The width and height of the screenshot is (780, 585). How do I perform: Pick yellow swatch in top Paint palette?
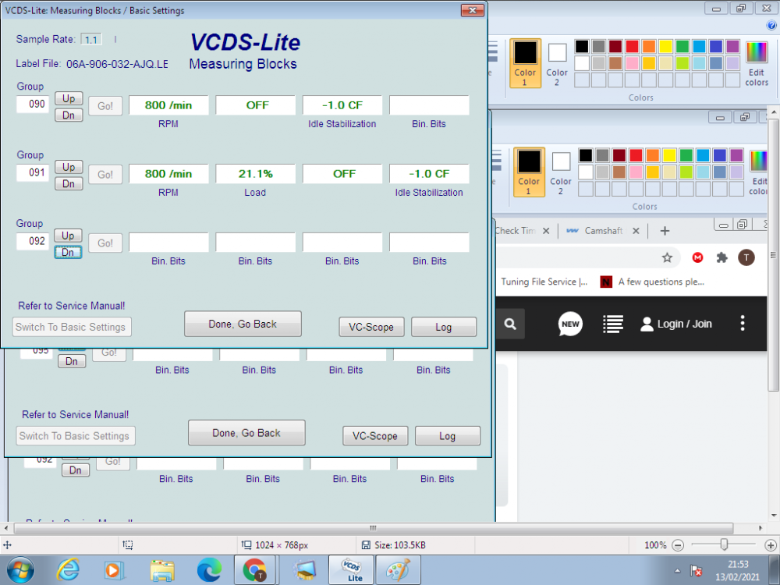point(665,46)
